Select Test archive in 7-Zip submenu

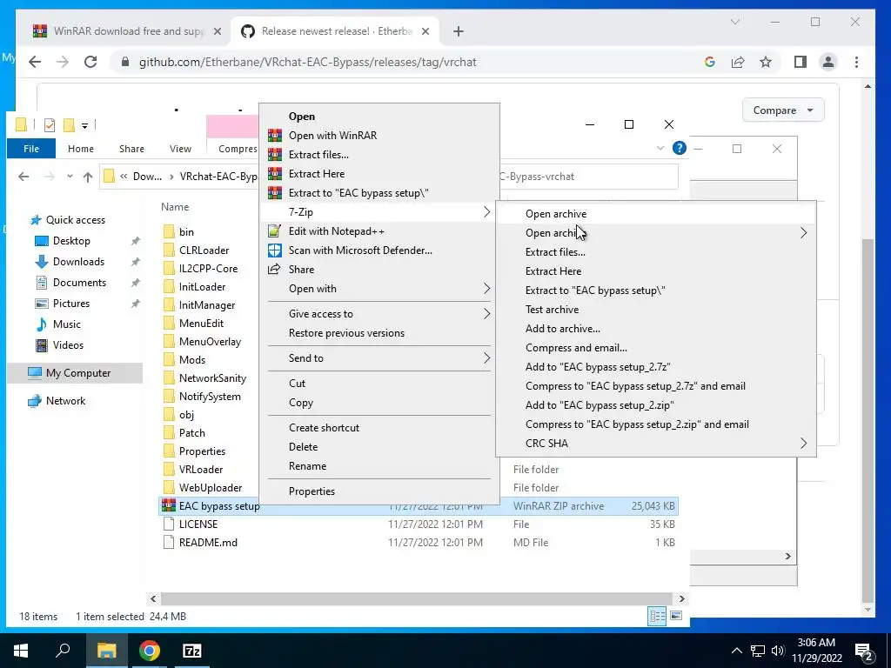[656, 310]
